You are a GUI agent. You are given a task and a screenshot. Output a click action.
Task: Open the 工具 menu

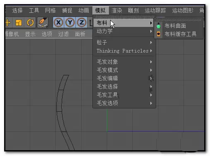tap(34, 10)
